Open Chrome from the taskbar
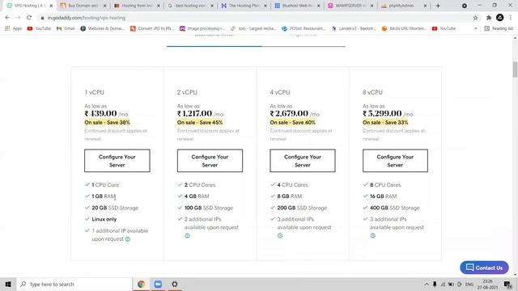Viewport: 518px width, 291px height. point(141,284)
